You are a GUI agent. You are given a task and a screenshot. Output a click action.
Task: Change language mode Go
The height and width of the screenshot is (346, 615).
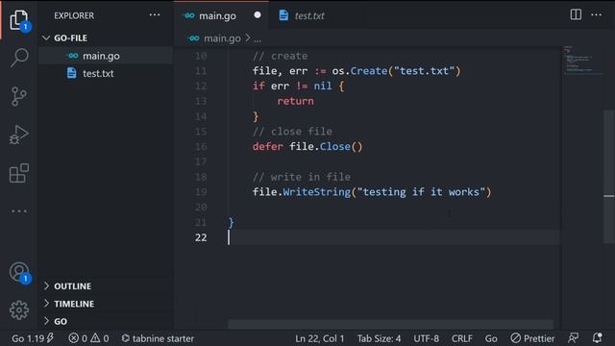[x=491, y=338]
